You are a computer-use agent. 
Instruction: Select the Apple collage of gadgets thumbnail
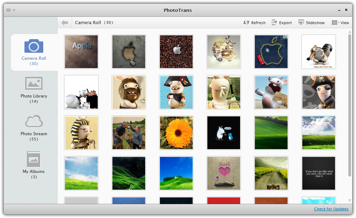pos(224,52)
